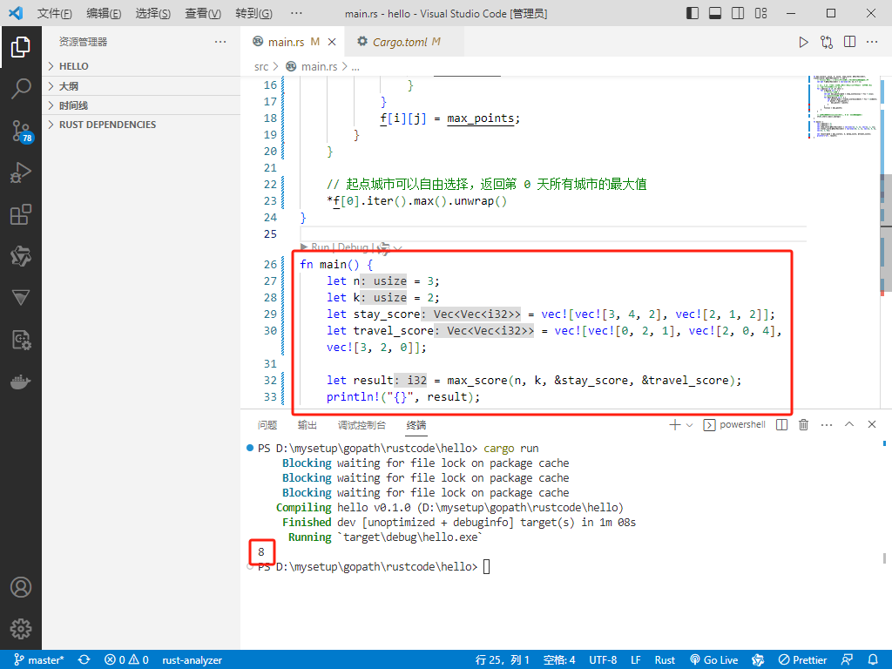Screen dimensions: 892x669
Task: Click the code minimap preview
Action: pyautogui.click(x=843, y=108)
